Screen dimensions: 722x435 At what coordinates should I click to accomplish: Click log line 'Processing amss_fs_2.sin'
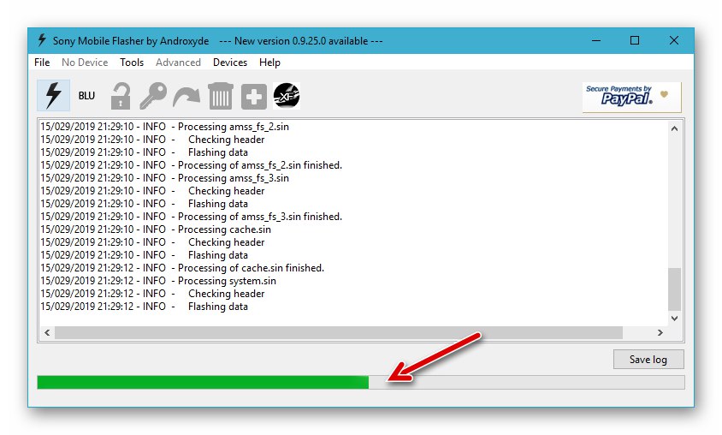pyautogui.click(x=164, y=127)
